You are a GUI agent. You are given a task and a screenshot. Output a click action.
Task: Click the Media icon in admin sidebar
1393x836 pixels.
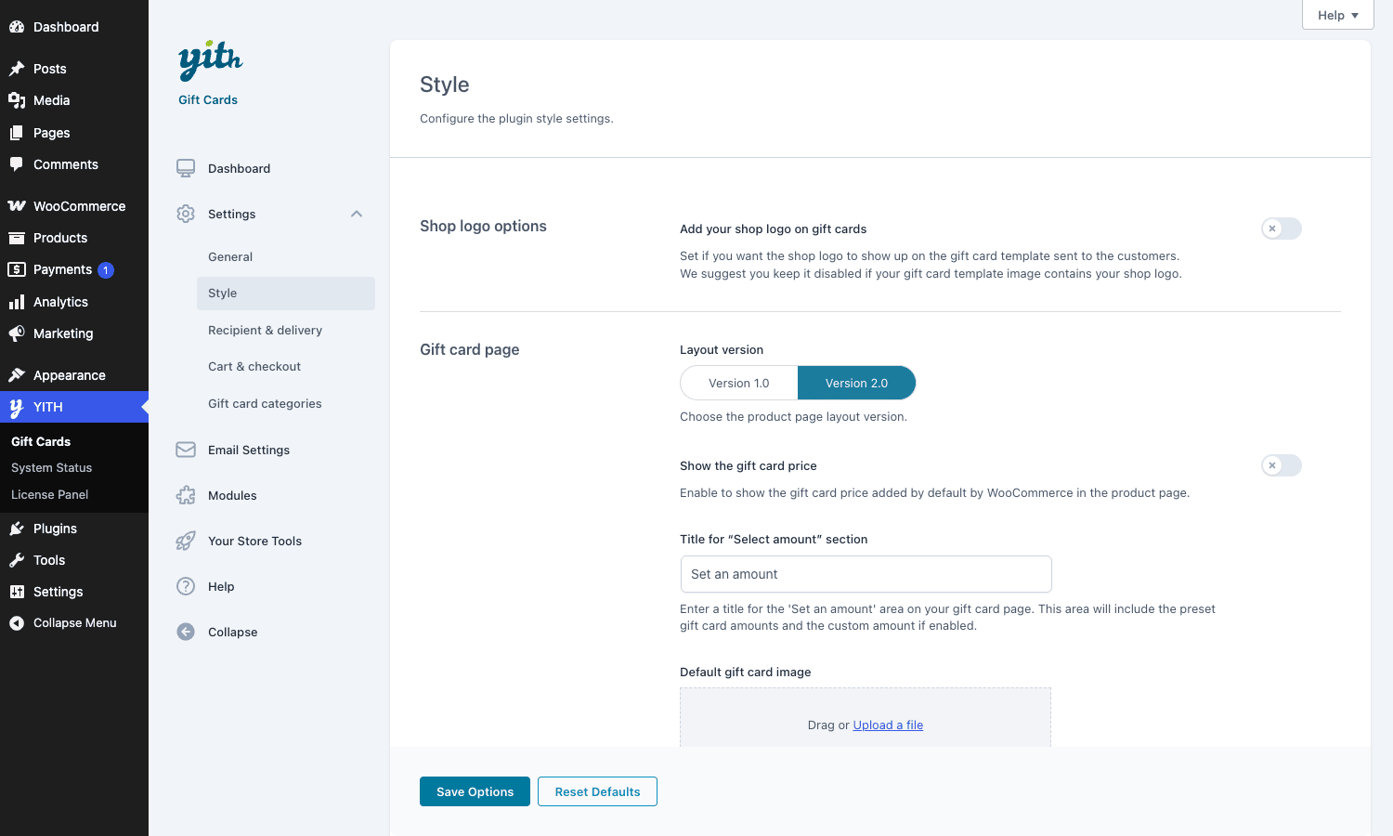[x=17, y=100]
